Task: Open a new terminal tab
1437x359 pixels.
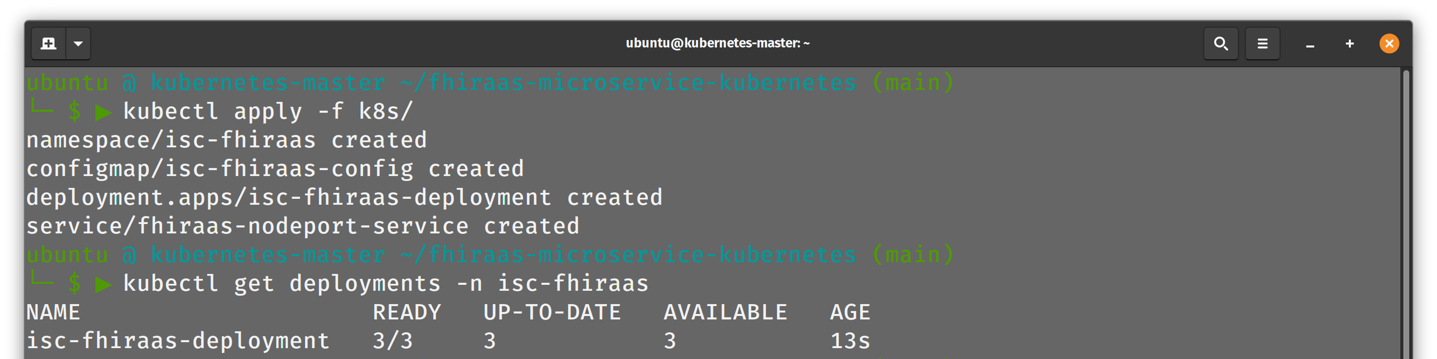Action: 49,44
